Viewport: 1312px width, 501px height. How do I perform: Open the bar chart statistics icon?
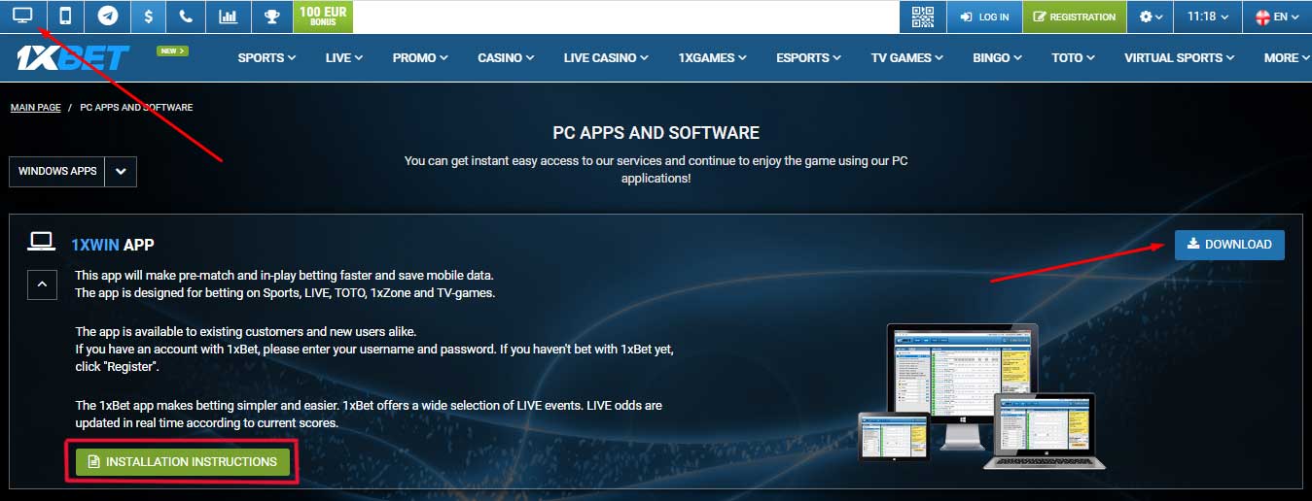tap(228, 16)
